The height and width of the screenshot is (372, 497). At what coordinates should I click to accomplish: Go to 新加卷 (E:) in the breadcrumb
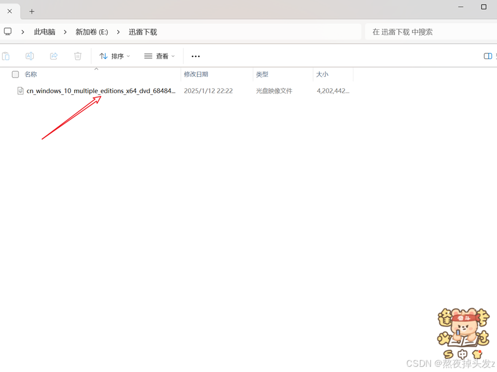91,32
